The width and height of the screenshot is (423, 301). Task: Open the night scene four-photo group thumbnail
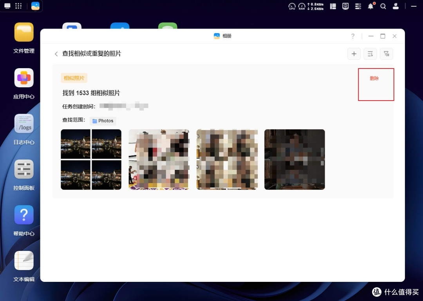pos(91,159)
